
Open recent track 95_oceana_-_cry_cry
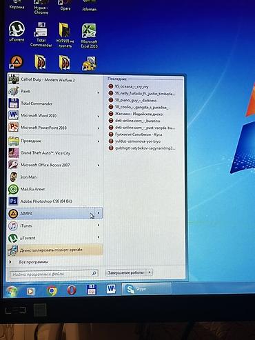[129, 87]
